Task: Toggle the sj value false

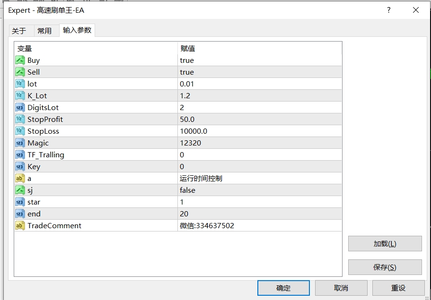Action: click(x=187, y=190)
